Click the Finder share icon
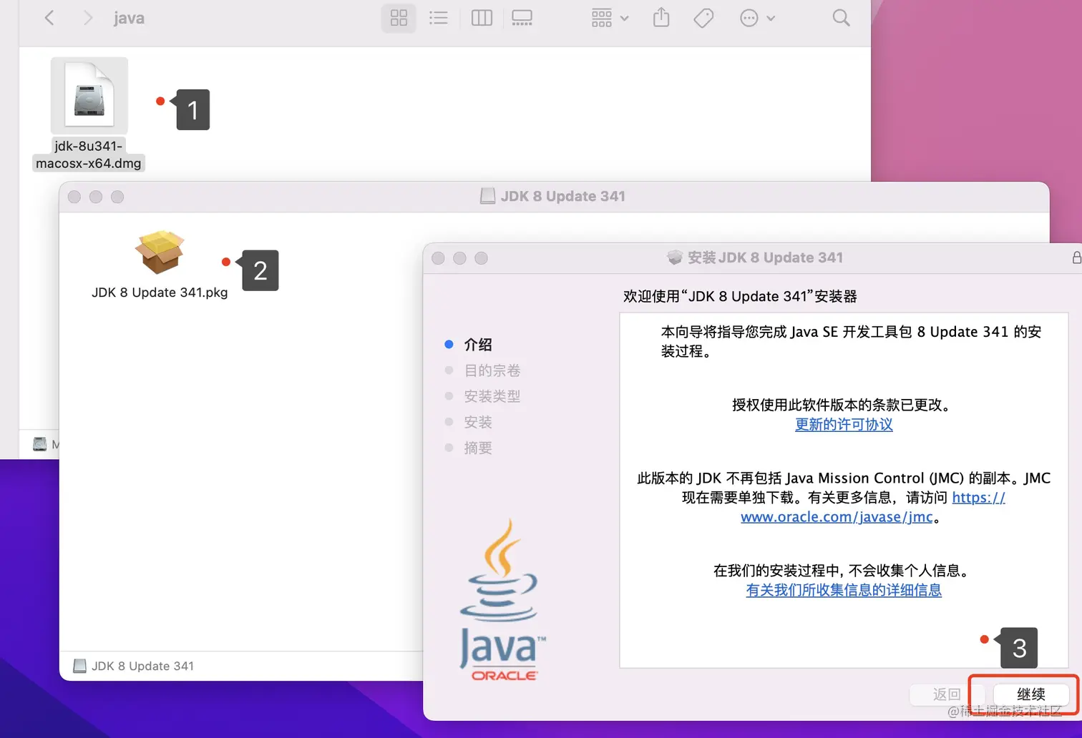This screenshot has width=1082, height=738. 661,17
